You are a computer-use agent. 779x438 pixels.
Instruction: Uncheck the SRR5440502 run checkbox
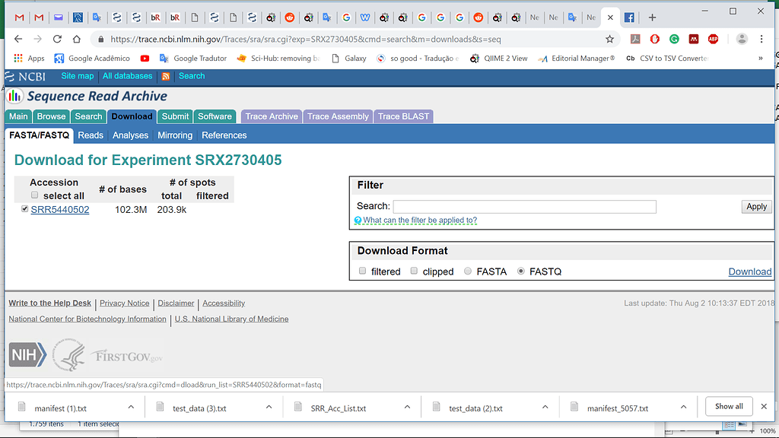coord(24,209)
